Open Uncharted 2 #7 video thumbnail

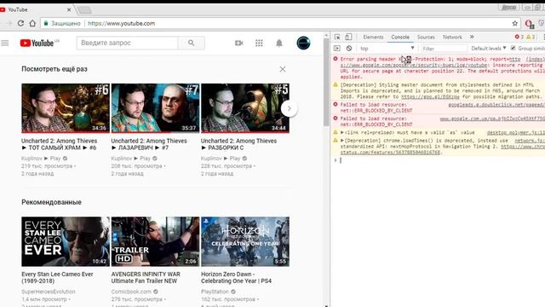click(155, 108)
